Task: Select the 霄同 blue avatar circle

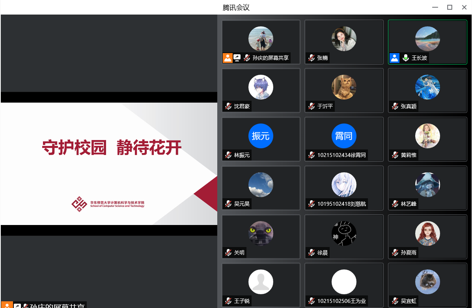Action: [x=344, y=136]
